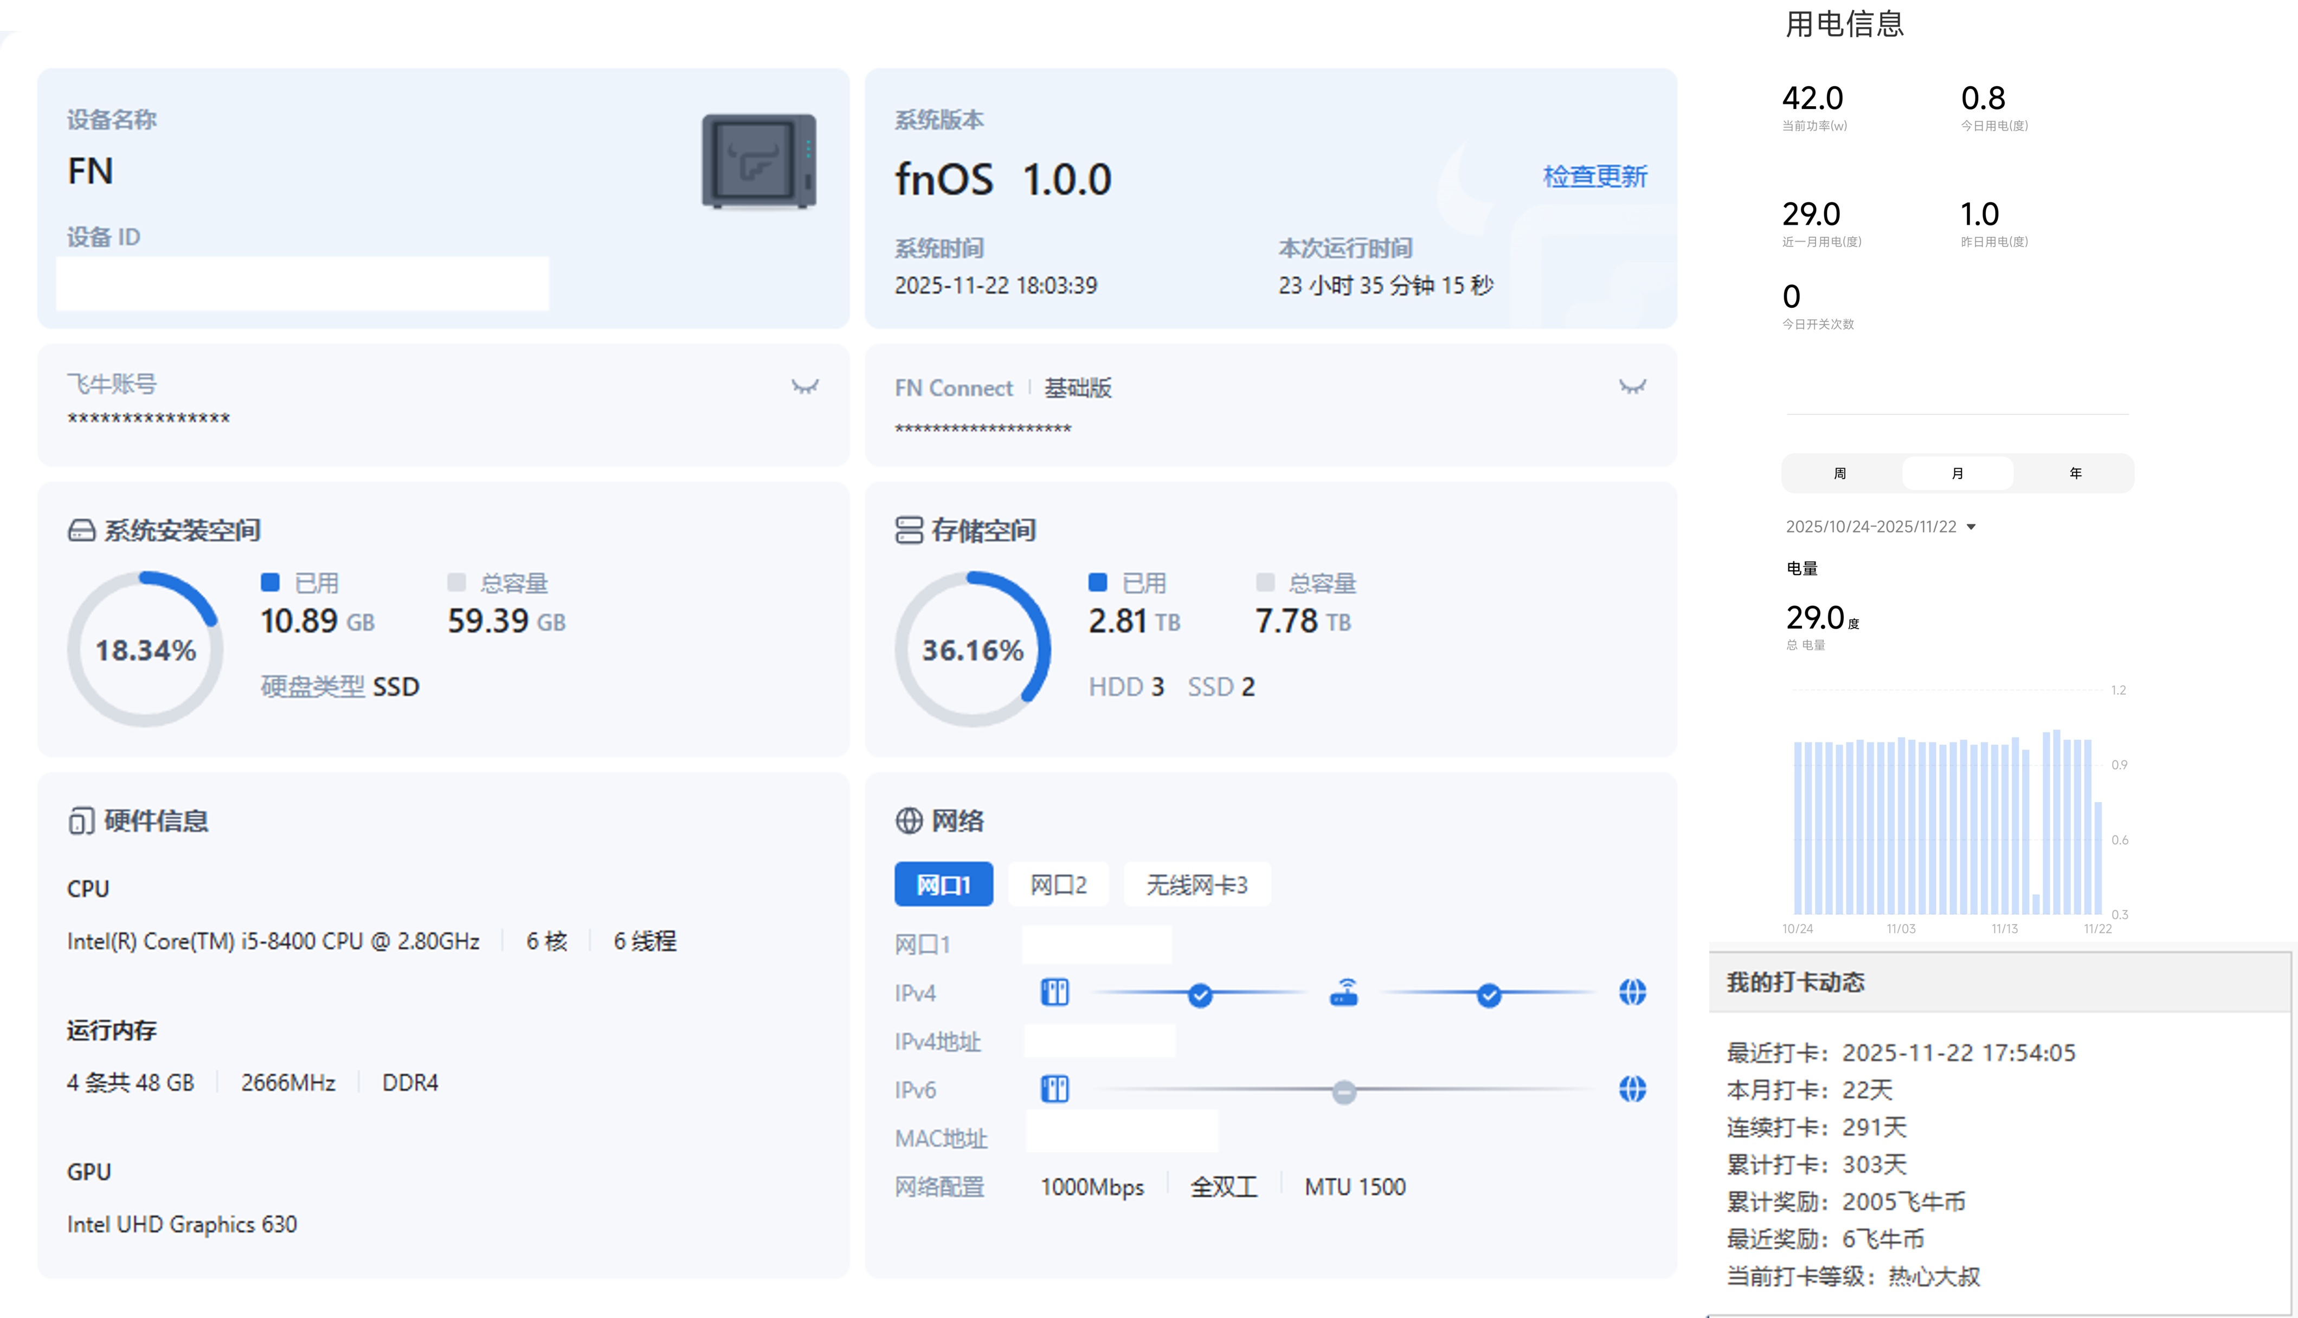The height and width of the screenshot is (1318, 2298).
Task: Click the 网络 globe icon
Action: (908, 821)
